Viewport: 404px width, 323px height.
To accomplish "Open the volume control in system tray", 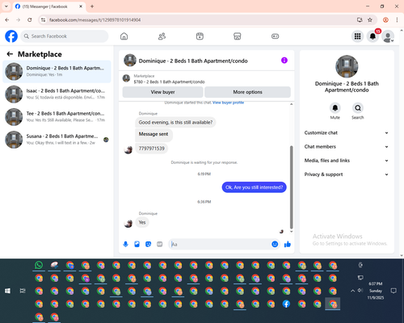I will 360,291.
